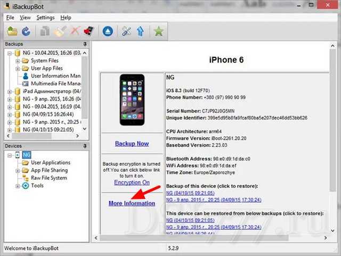Click the phone with red arrow toolbar icon
Screen dimensions: 341x256
pyautogui.click(x=89, y=31)
